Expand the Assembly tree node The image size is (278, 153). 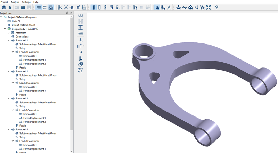pyautogui.click(x=9, y=33)
